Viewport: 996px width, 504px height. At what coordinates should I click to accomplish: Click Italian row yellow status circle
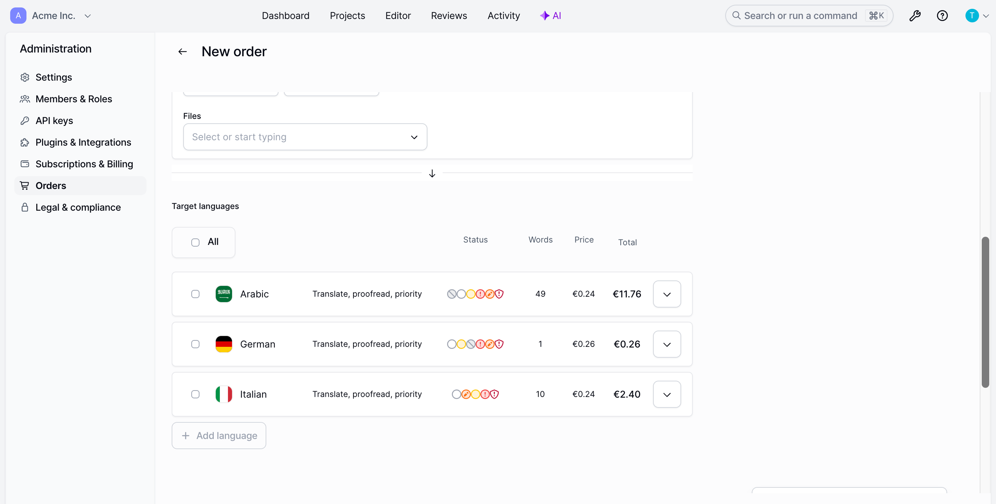coord(476,394)
